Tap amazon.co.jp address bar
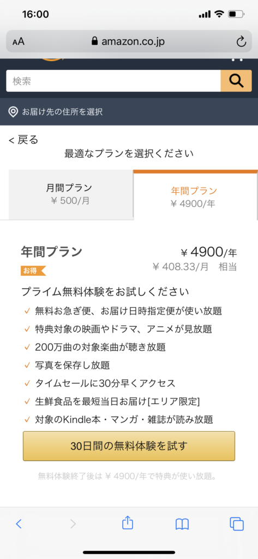The height and width of the screenshot is (559, 258). point(129,41)
